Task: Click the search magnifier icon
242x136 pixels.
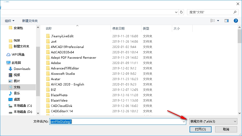Action: (x=235, y=12)
